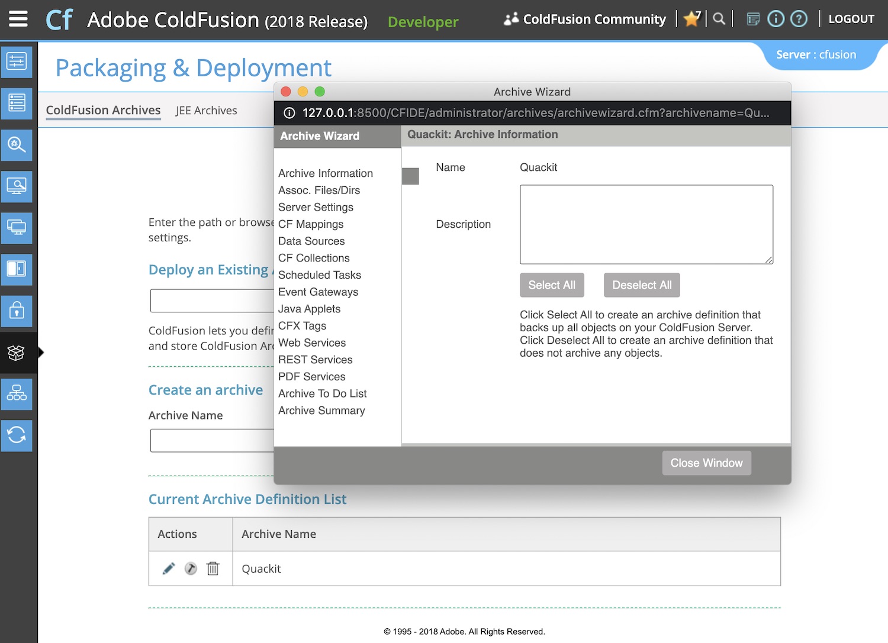Click the Description textarea in wizard
This screenshot has height=643, width=888.
[x=646, y=224]
